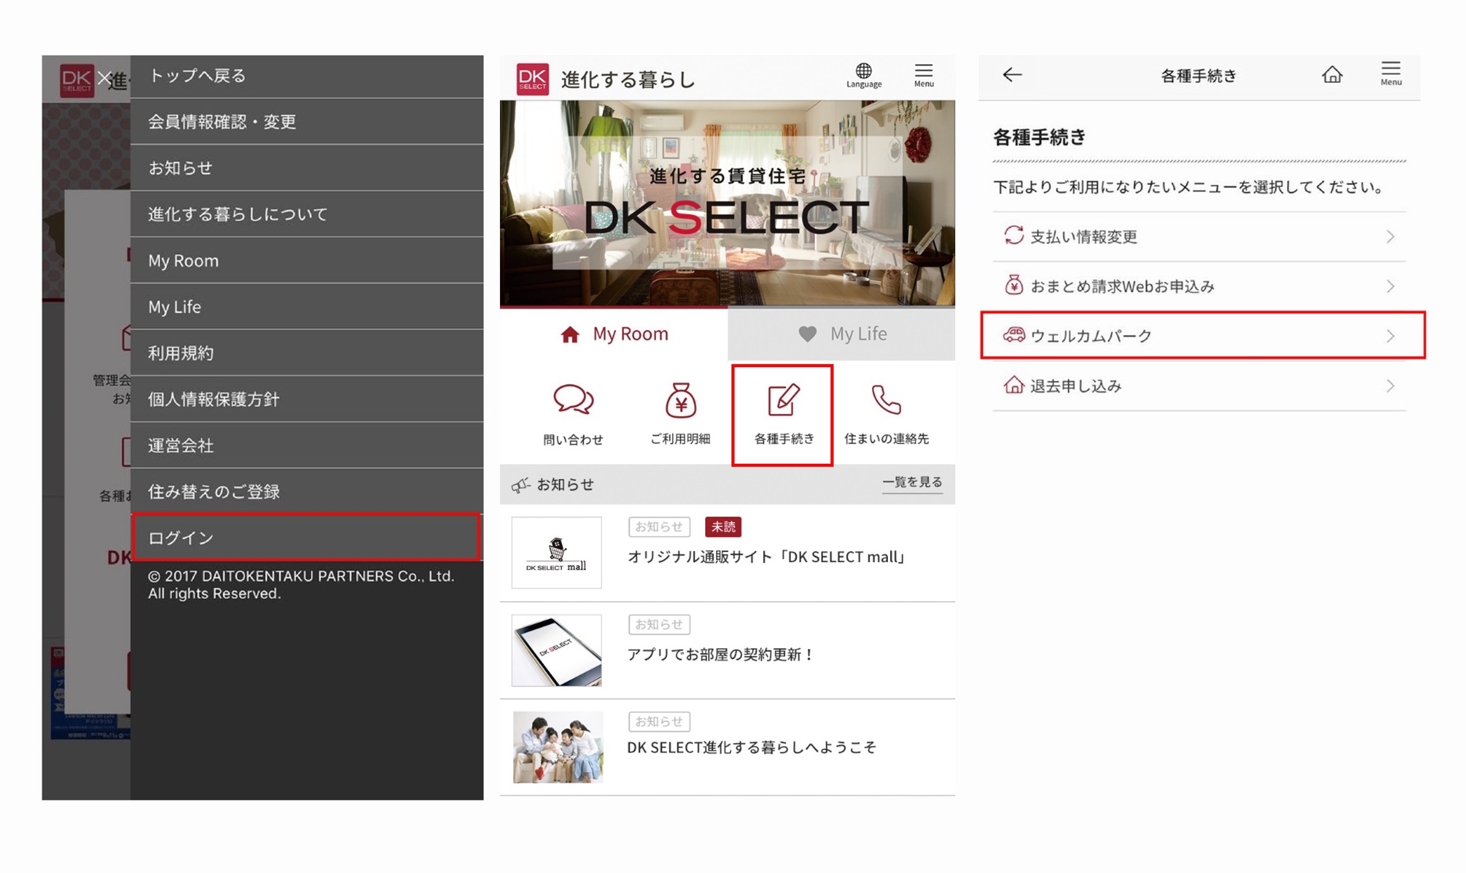The height and width of the screenshot is (873, 1466).
Task: Close the side menu with the X icon
Action: (105, 78)
